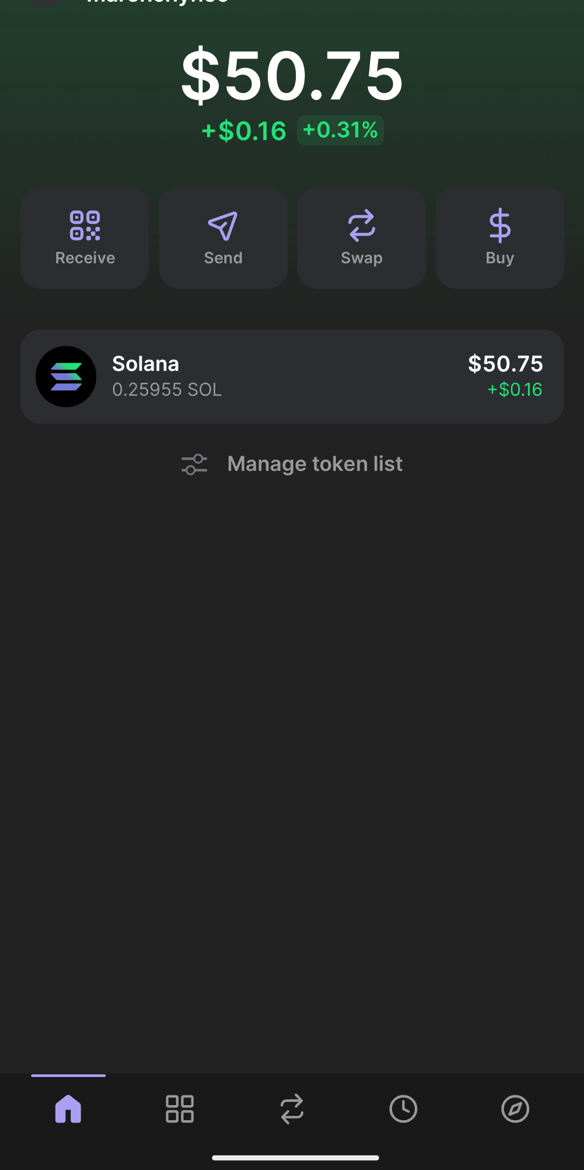Switch to the clock activity history tab
The image size is (584, 1170).
click(x=403, y=1109)
